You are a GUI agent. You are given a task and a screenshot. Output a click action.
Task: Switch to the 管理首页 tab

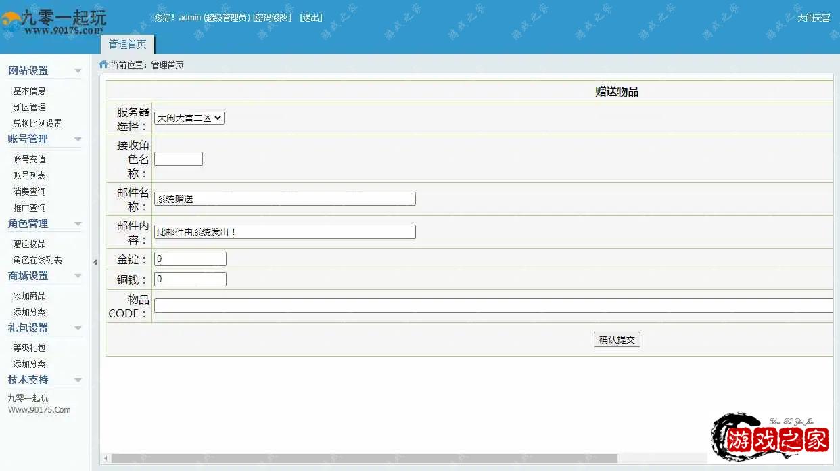click(127, 43)
